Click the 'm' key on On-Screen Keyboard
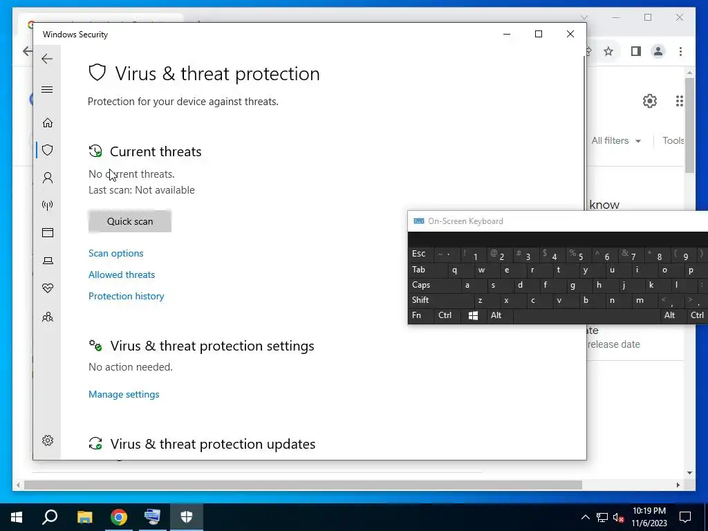This screenshot has width=708, height=531. (x=646, y=300)
